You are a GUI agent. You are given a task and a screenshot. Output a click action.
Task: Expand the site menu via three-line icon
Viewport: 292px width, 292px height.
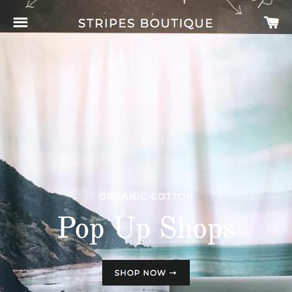(x=20, y=22)
